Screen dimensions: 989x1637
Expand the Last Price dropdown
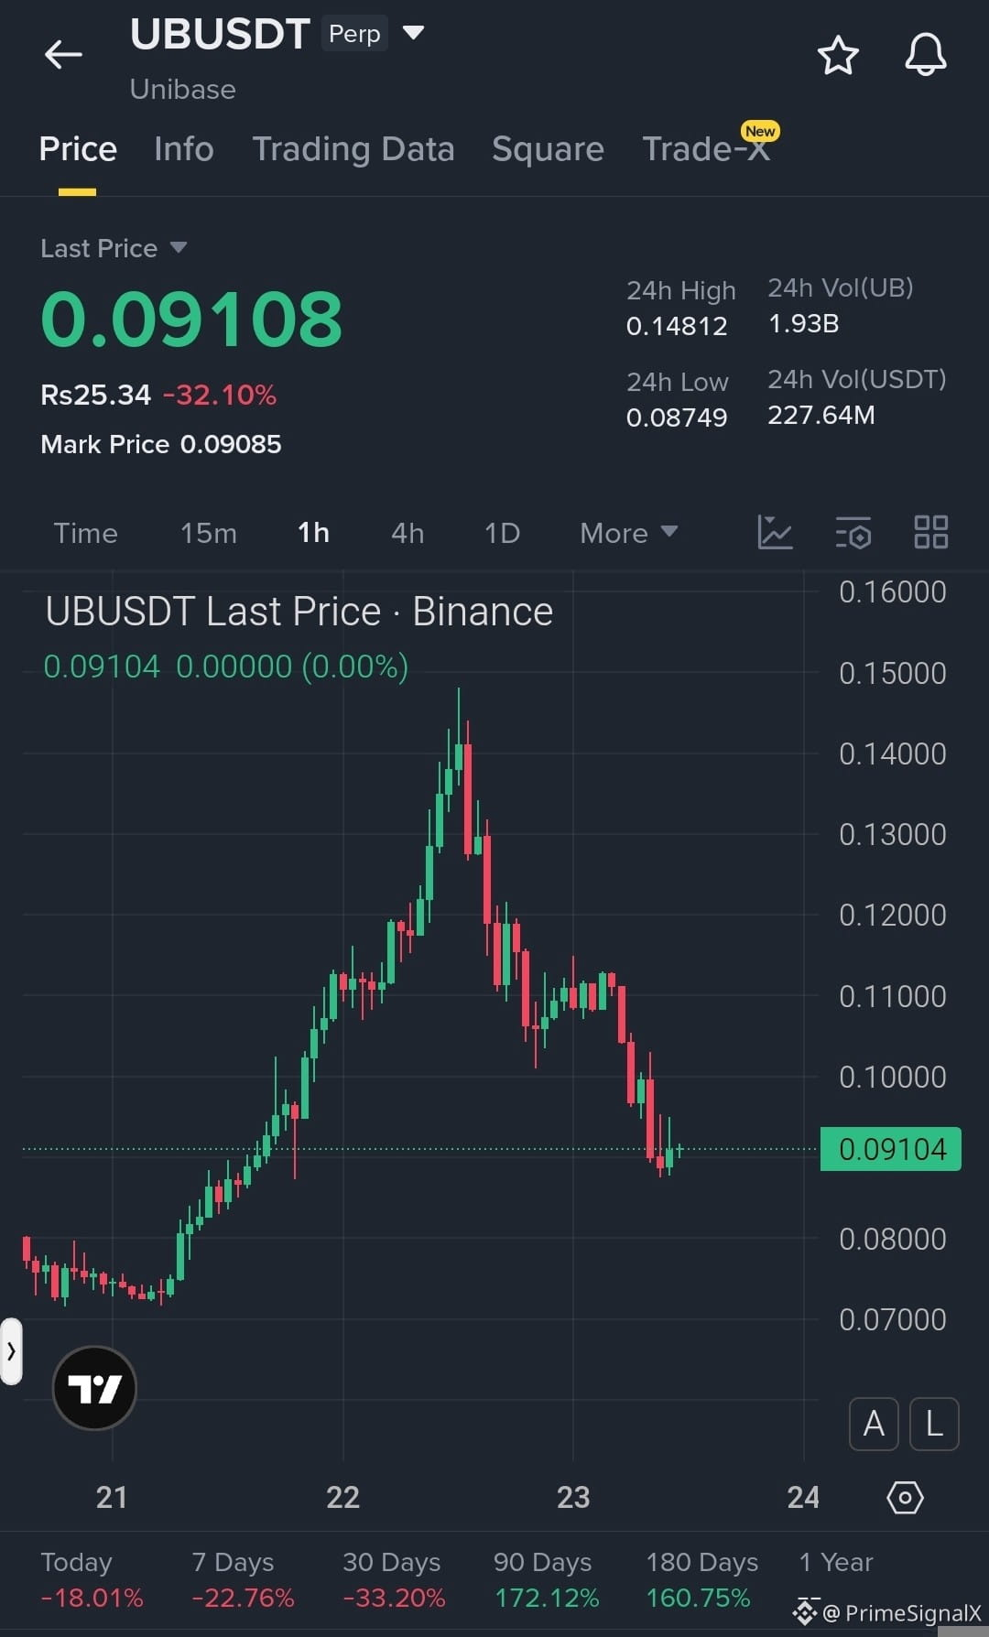click(x=114, y=248)
